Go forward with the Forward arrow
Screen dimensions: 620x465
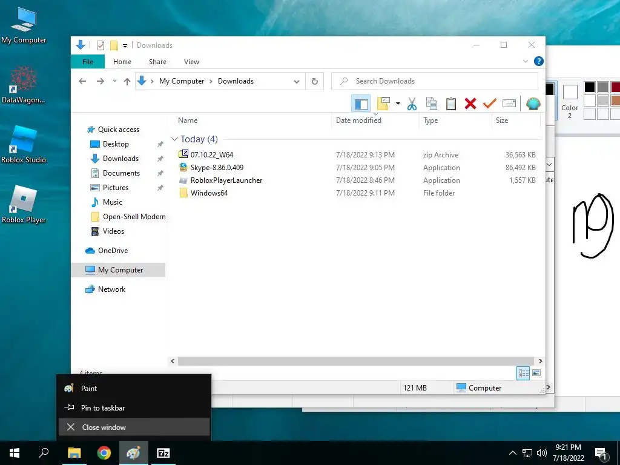pos(101,81)
